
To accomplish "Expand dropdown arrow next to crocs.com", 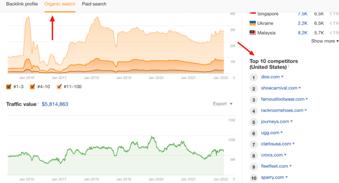I will coord(285,155).
